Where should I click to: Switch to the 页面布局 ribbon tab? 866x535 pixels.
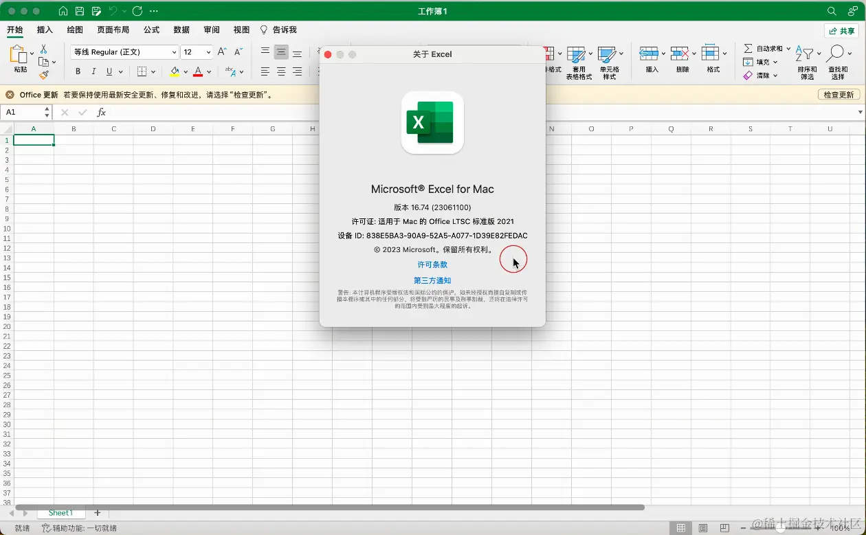pos(113,30)
